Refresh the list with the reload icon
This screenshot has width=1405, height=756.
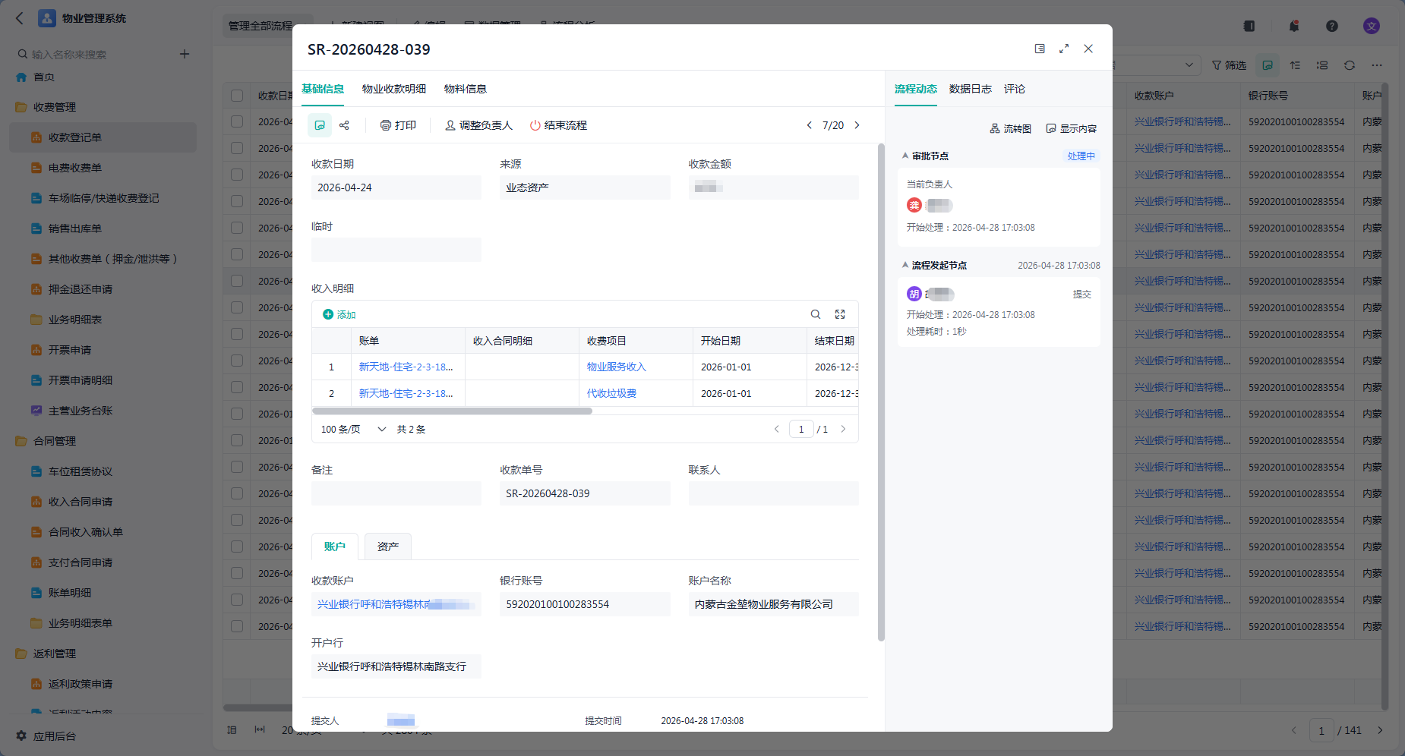coord(1350,65)
